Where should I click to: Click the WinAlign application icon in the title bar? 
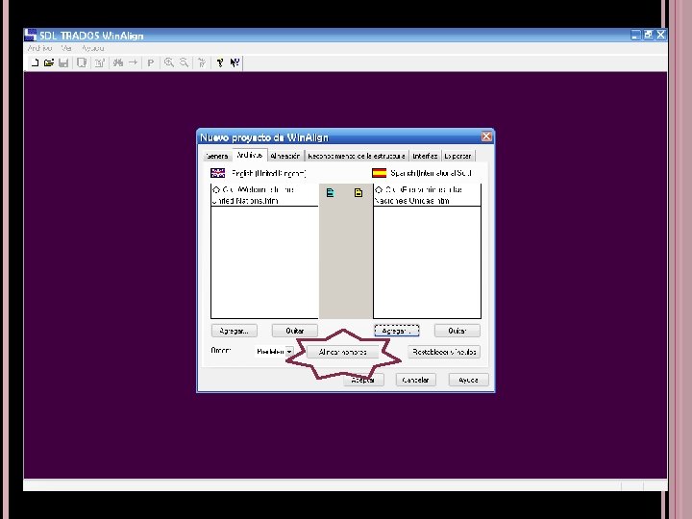point(30,35)
